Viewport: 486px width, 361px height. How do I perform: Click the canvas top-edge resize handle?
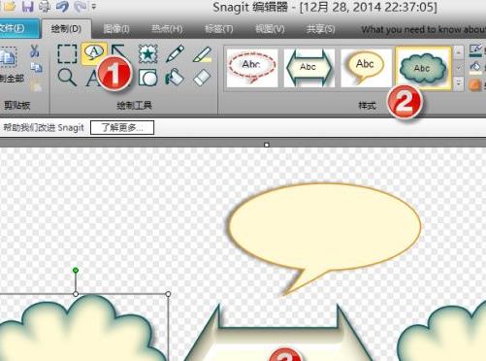(267, 145)
